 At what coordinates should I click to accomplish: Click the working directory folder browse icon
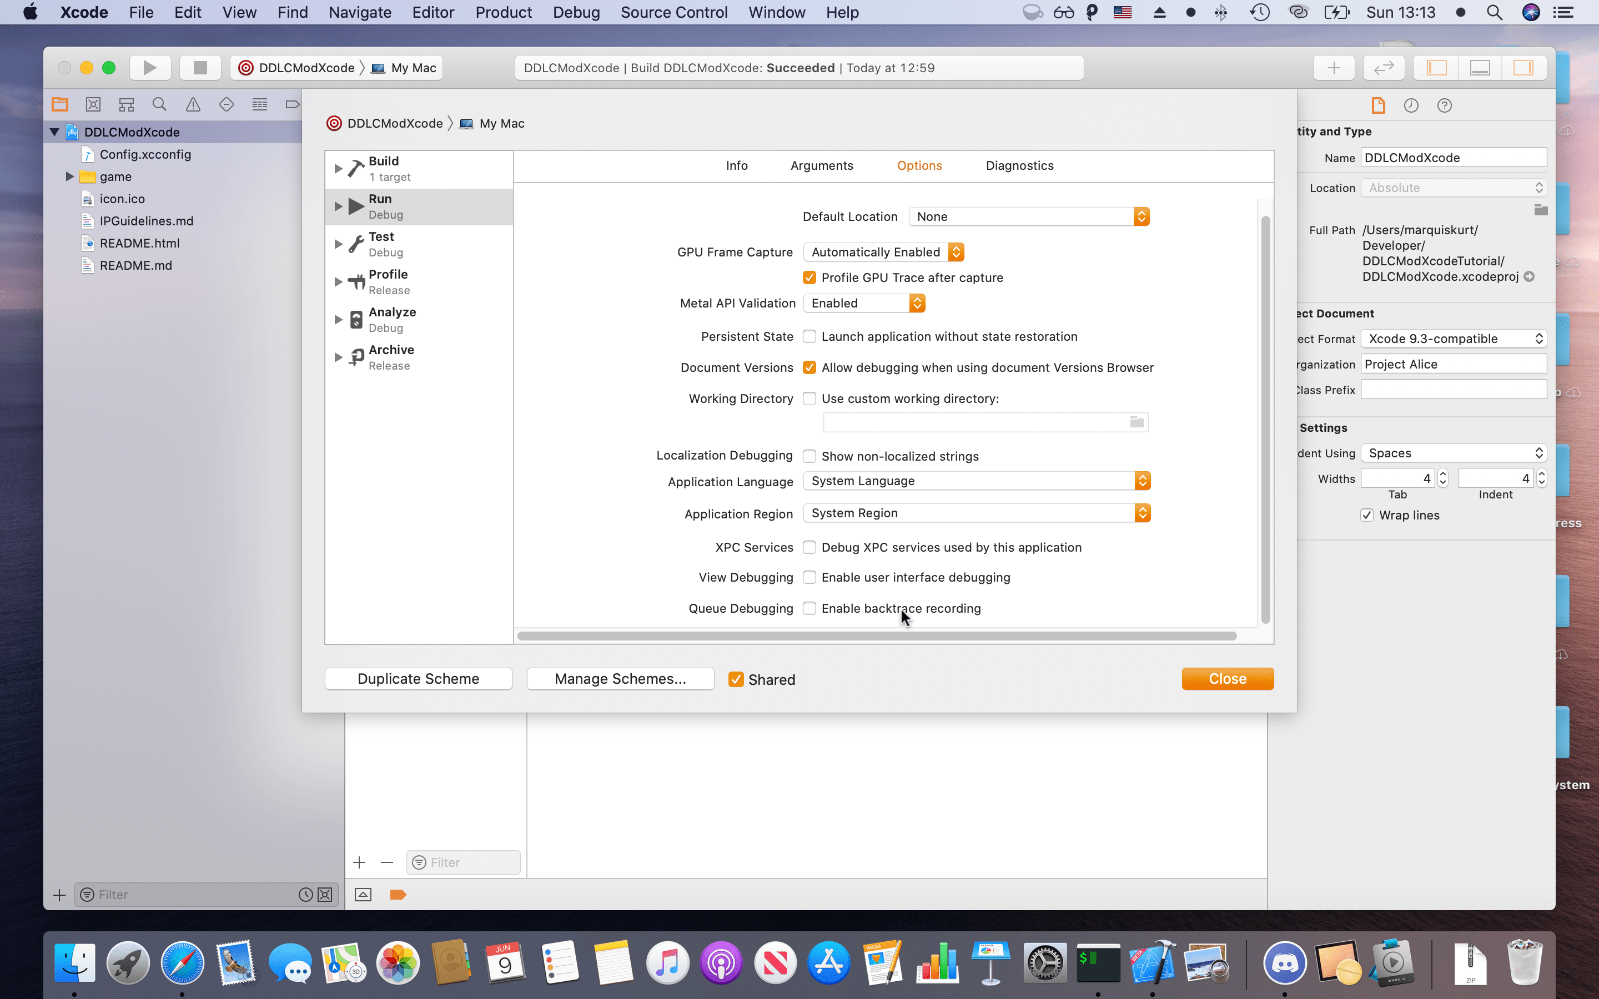click(1137, 422)
